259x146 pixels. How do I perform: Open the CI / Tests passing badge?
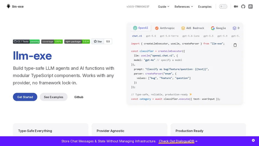pos(26,42)
